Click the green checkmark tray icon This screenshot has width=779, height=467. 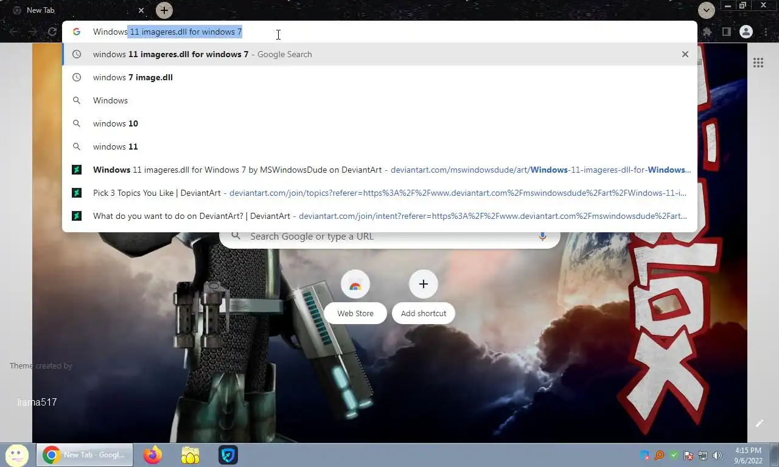pyautogui.click(x=674, y=455)
